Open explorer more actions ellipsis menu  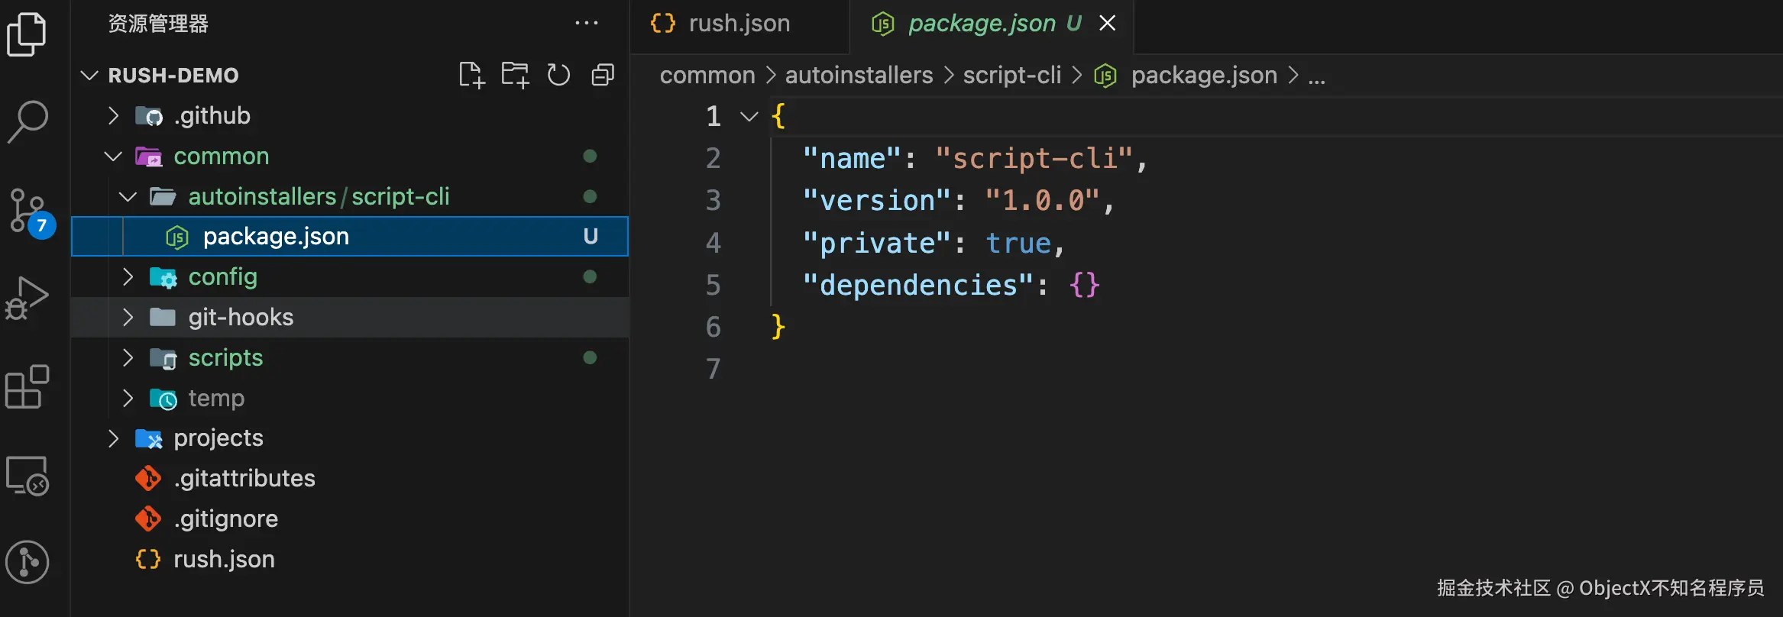pyautogui.click(x=586, y=24)
